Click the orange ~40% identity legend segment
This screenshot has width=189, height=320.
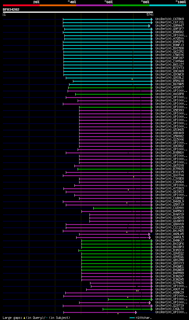[58, 5]
